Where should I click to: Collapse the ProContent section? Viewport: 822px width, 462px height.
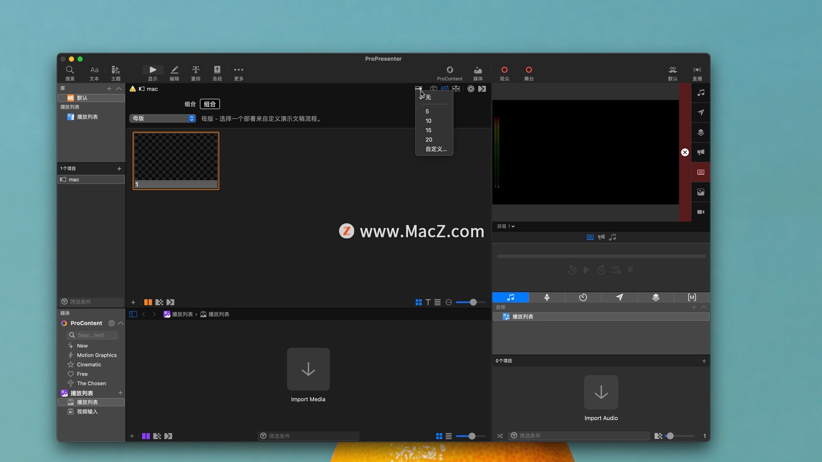121,323
